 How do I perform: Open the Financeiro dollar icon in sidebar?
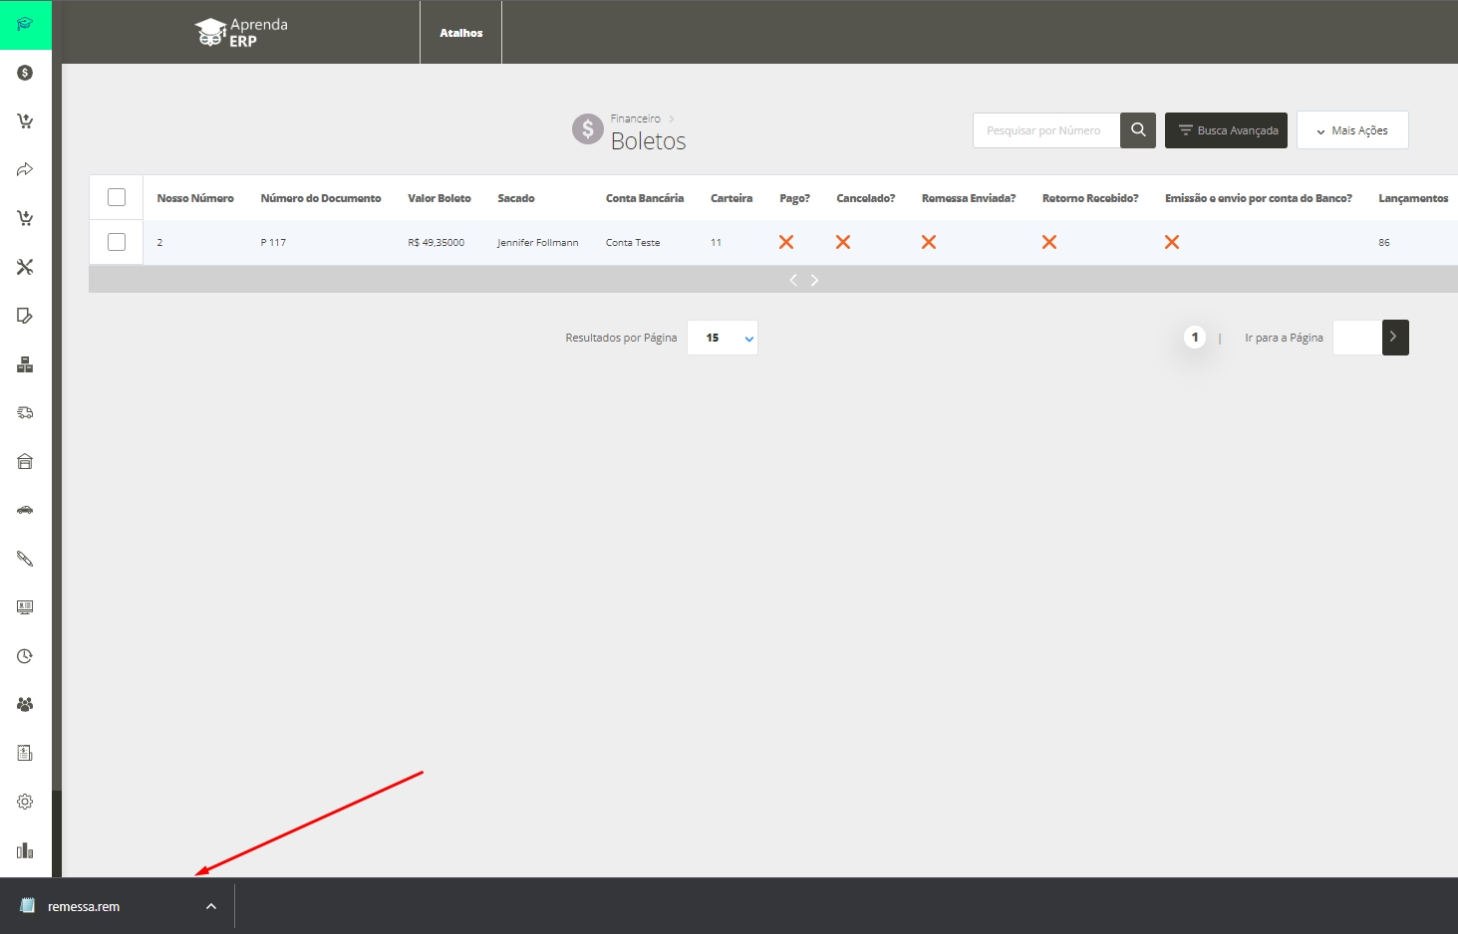(25, 73)
